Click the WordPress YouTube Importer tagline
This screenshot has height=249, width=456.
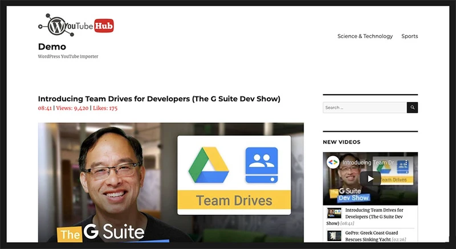pos(68,56)
